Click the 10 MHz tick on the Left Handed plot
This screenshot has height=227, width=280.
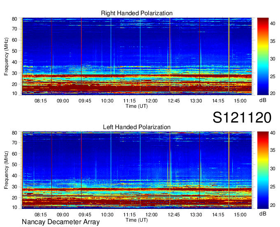point(14,207)
